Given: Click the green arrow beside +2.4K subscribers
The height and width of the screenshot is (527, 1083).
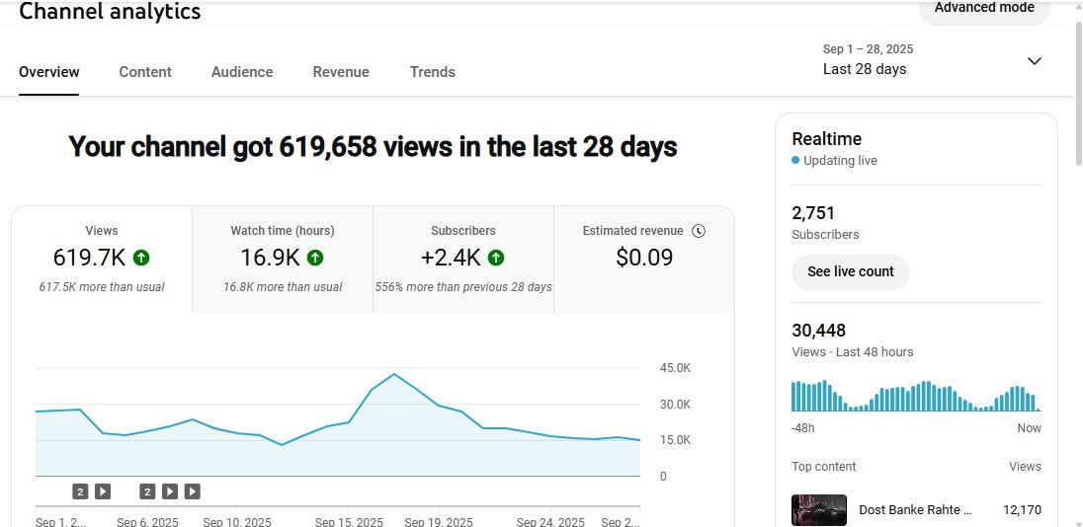Looking at the screenshot, I should coord(496,258).
